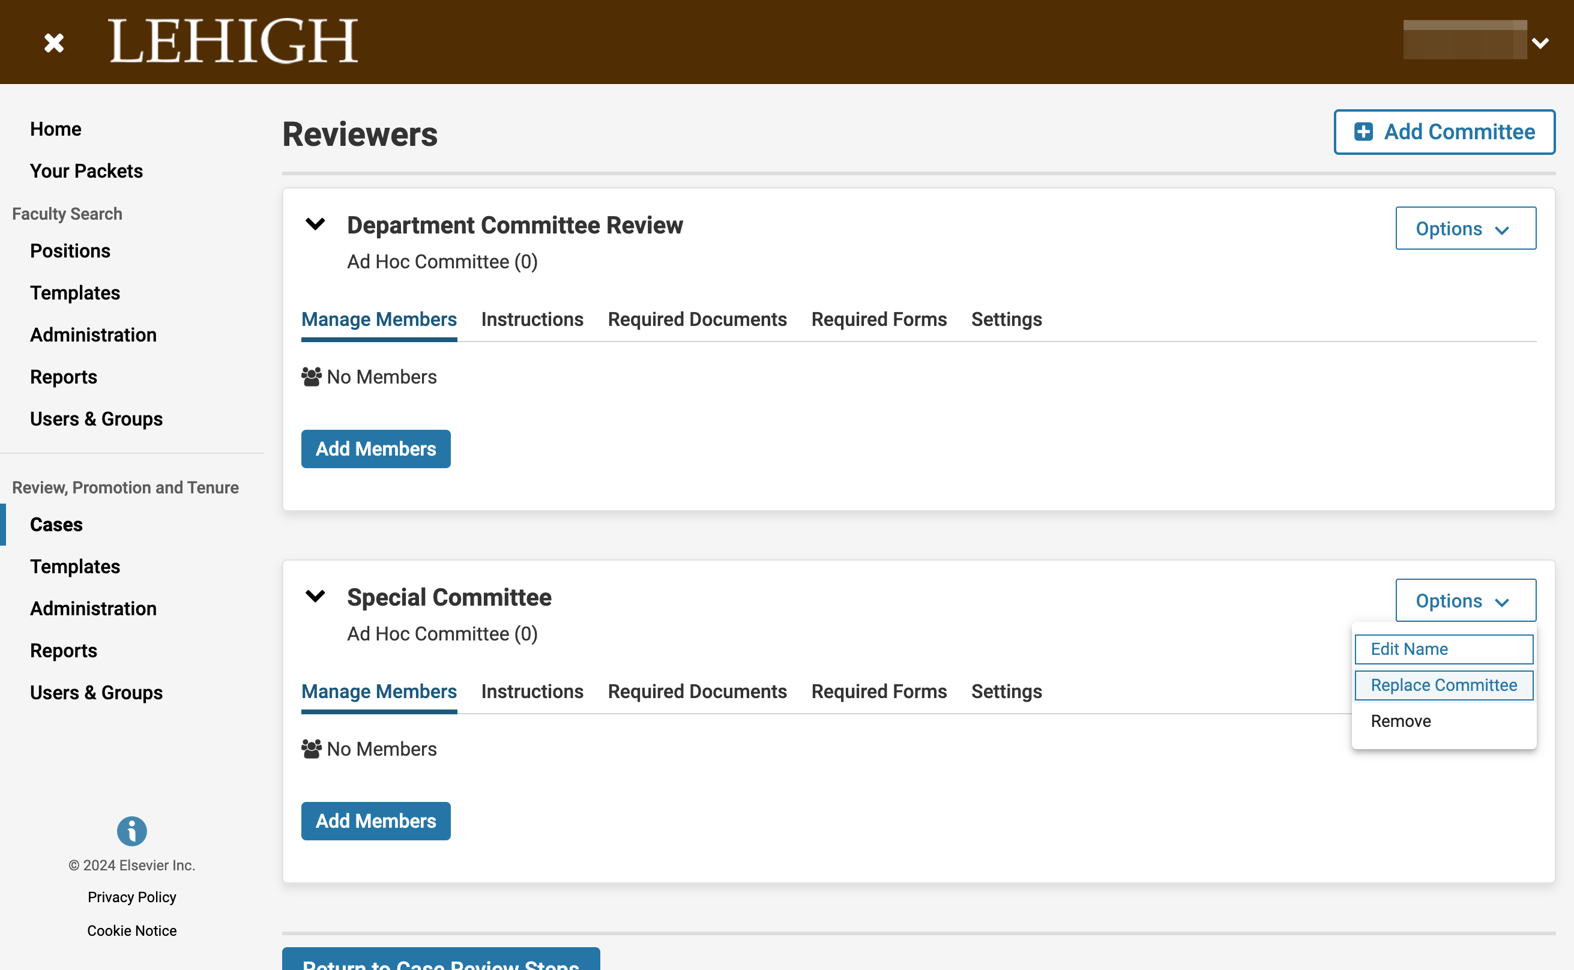Screen dimensions: 1574x970
Task: Collapse the Department Committee Review section
Action: pyautogui.click(x=315, y=224)
